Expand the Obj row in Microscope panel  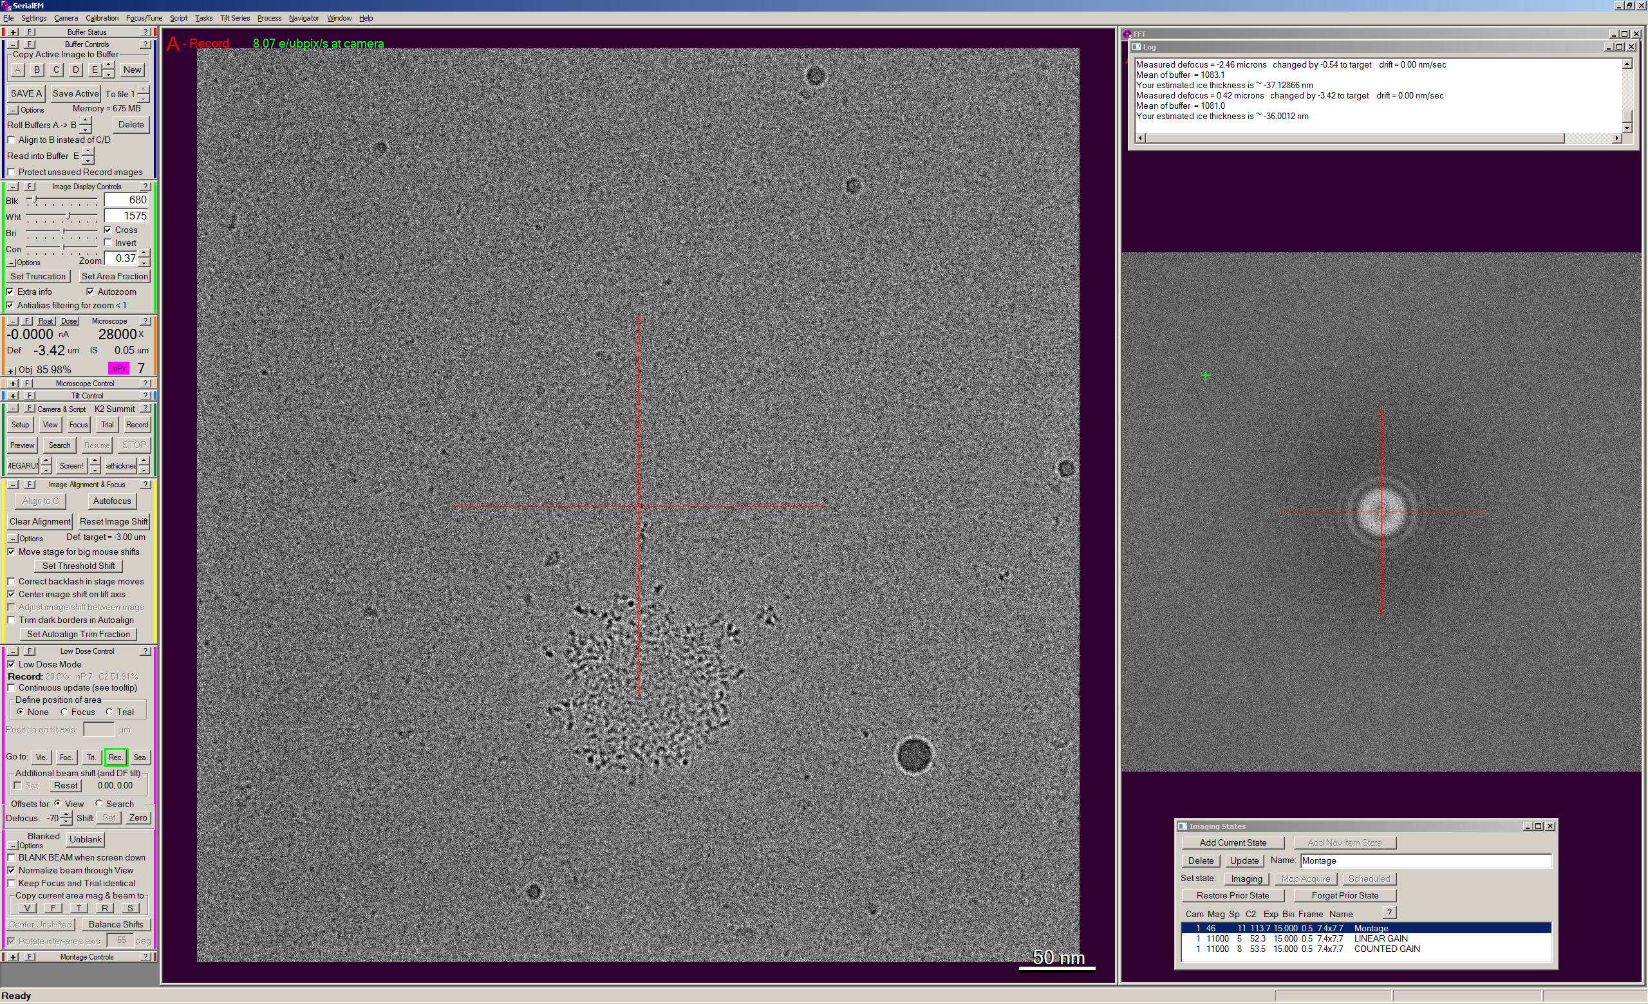11,370
